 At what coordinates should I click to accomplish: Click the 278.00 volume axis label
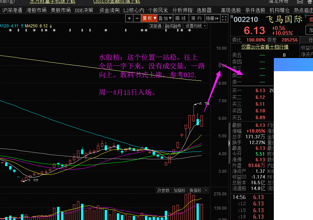[220, 194]
